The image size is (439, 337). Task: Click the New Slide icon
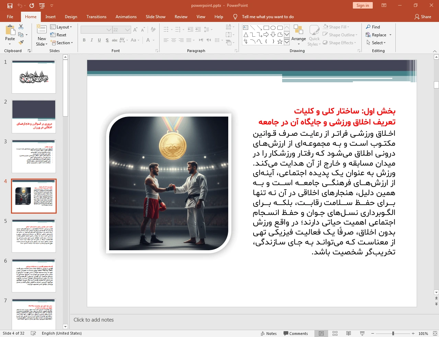point(42,29)
